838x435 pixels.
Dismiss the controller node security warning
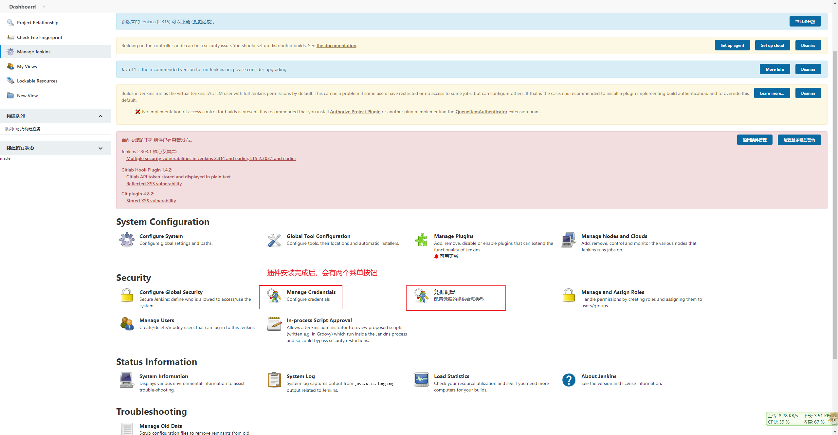(808, 45)
